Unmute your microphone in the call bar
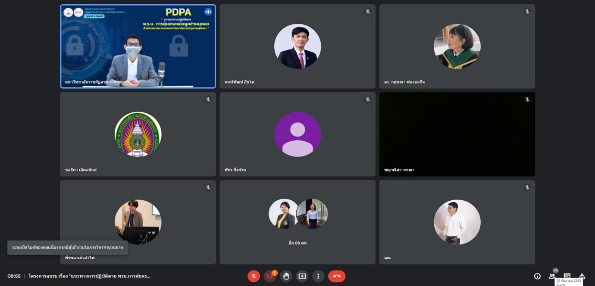This screenshot has width=595, height=286. [x=254, y=276]
